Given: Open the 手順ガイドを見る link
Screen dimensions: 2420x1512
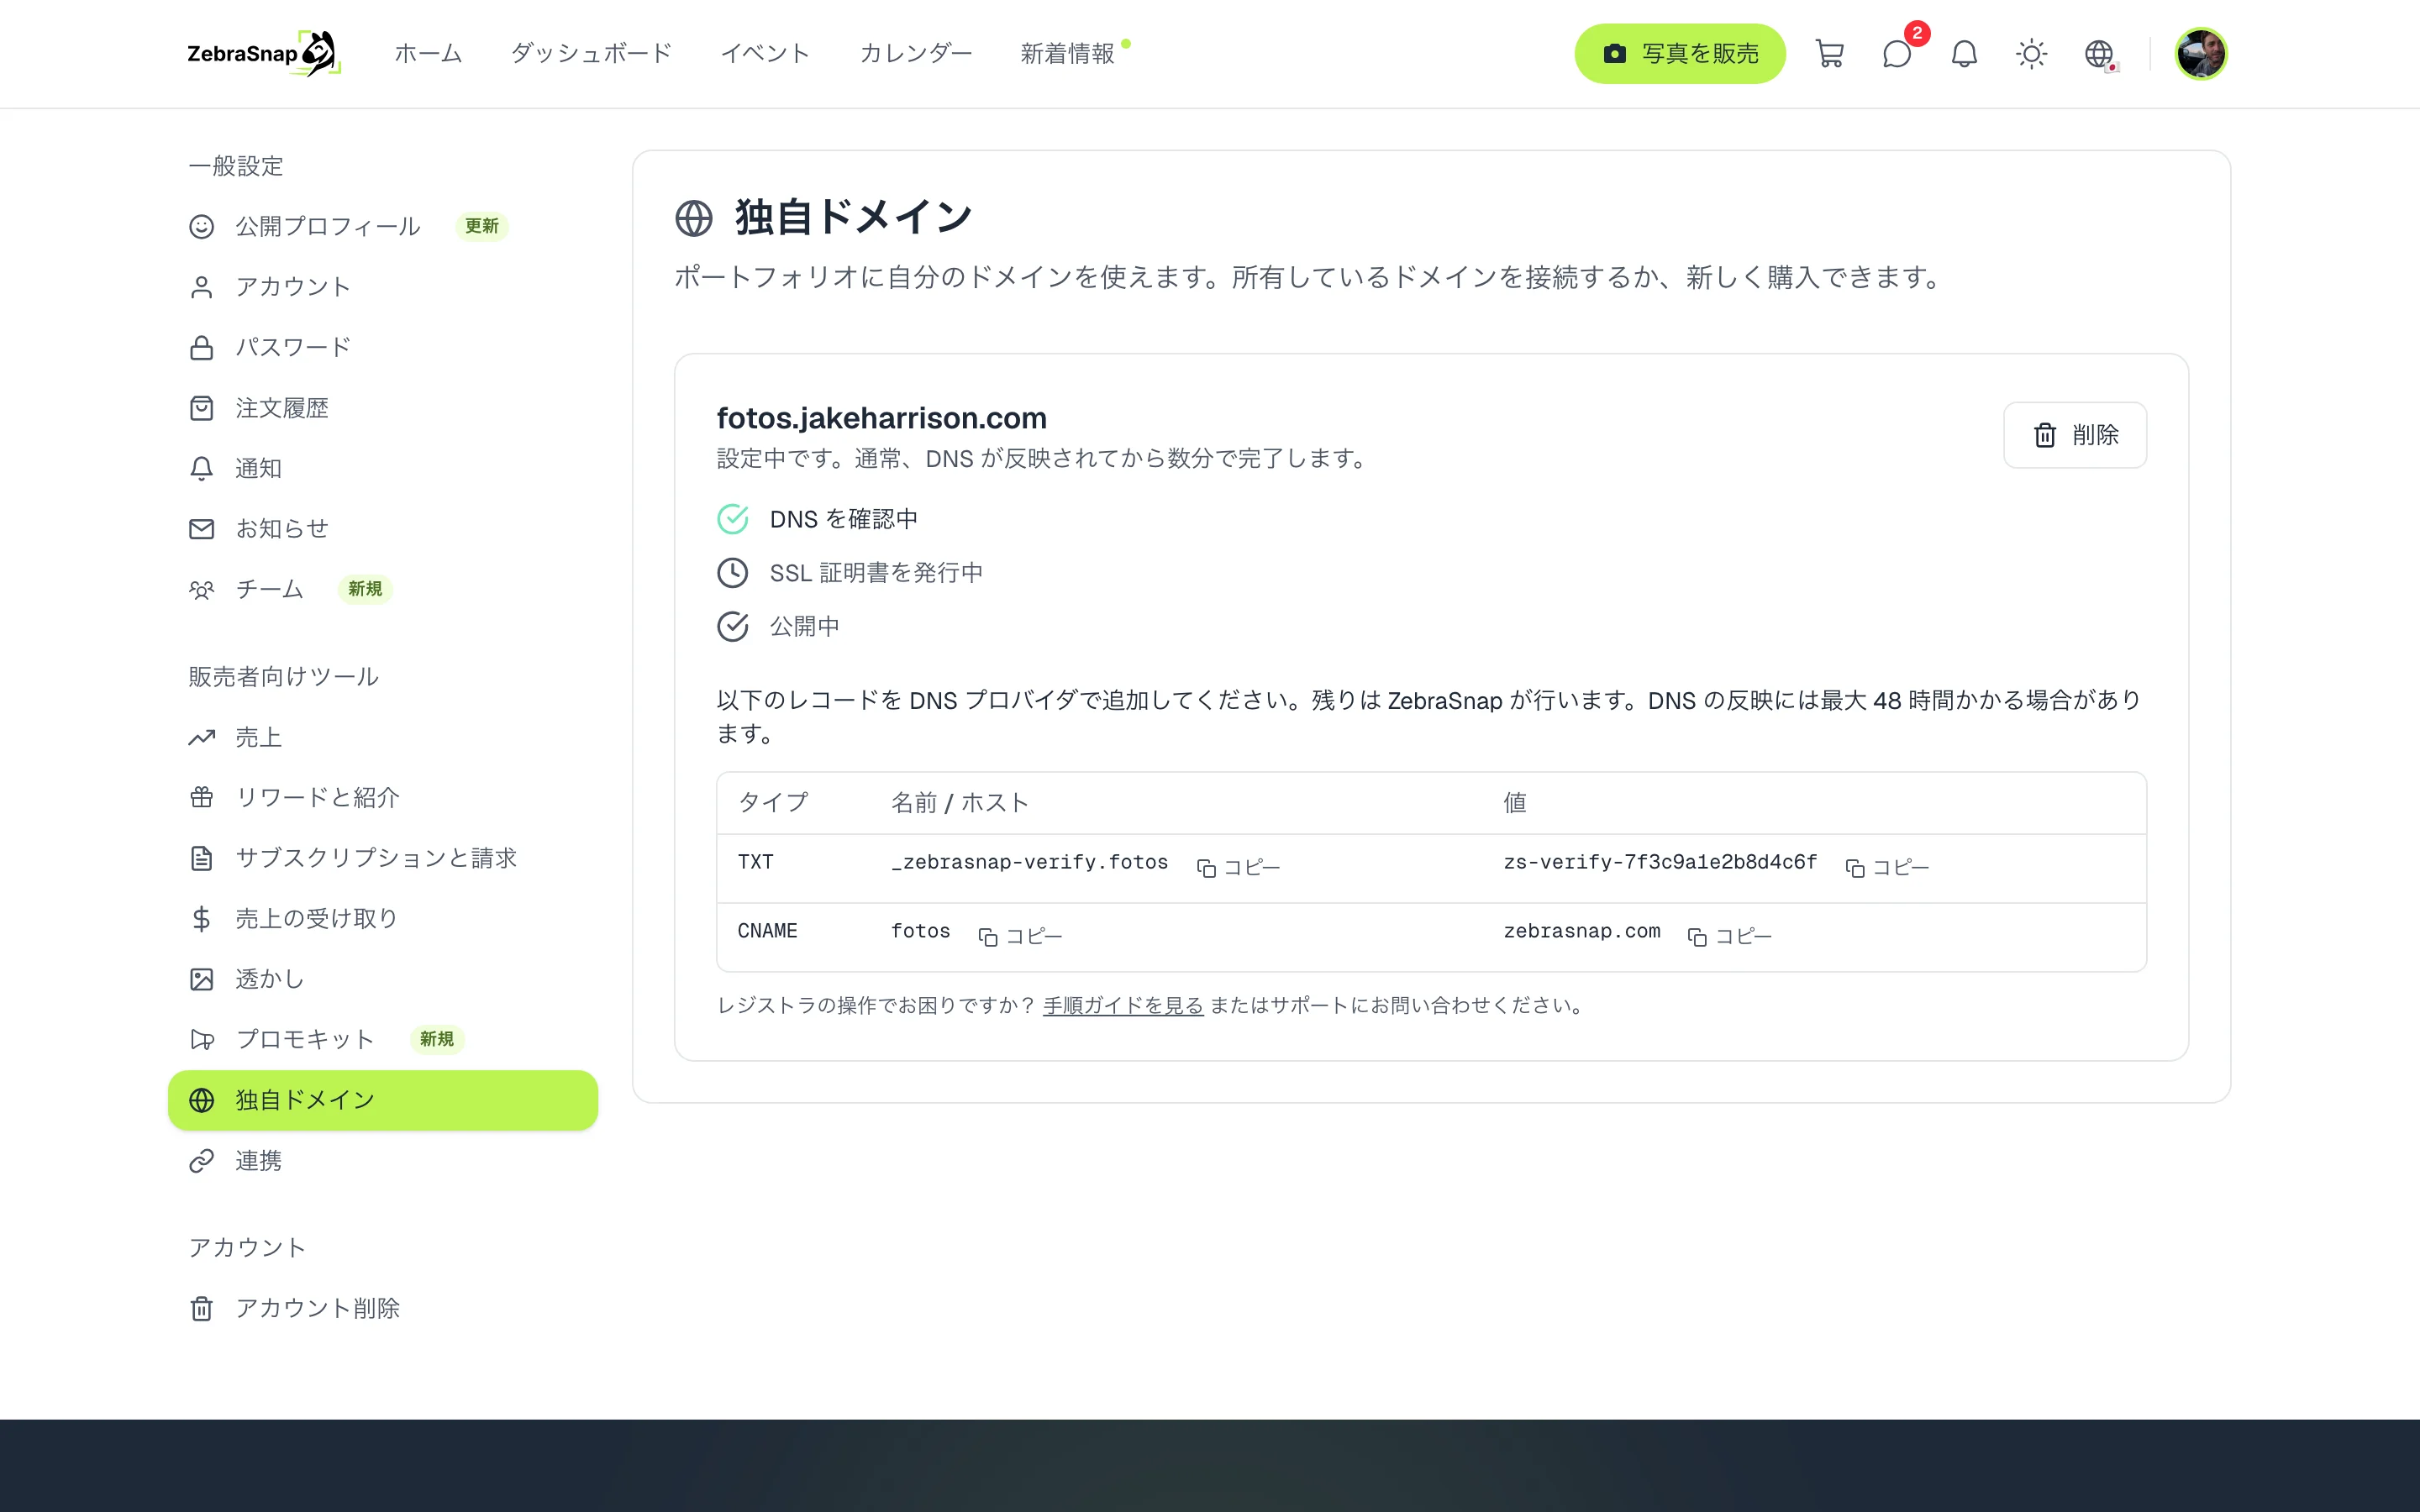Looking at the screenshot, I should [1123, 1005].
